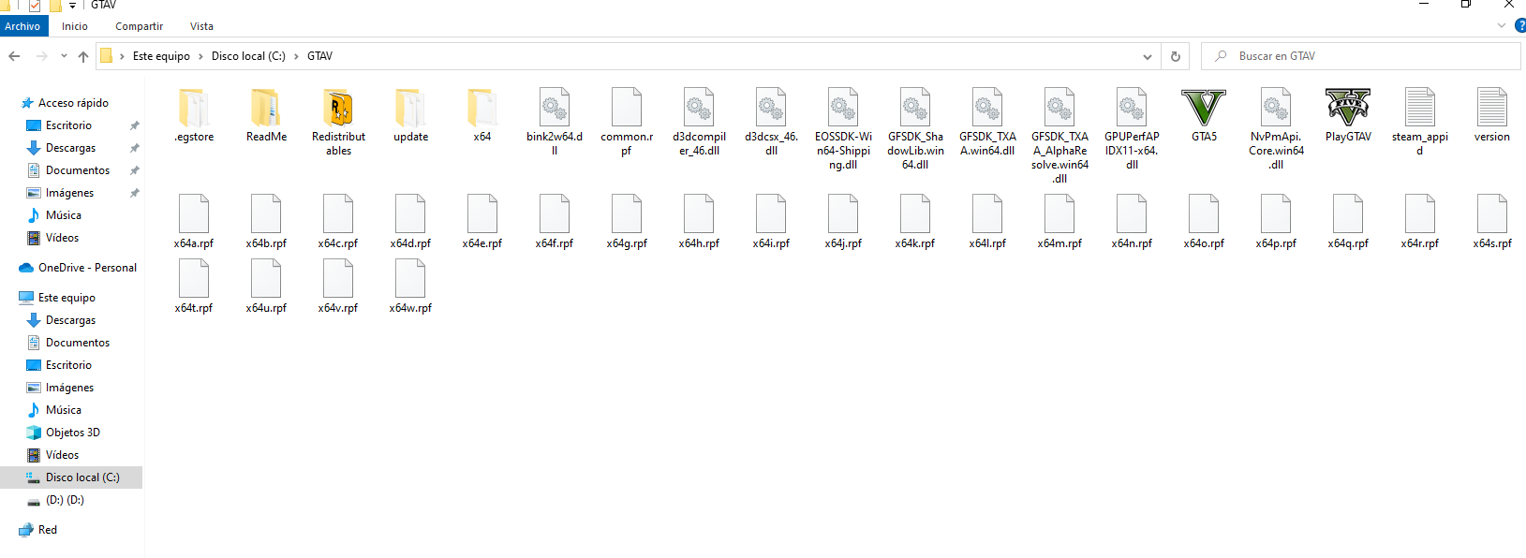Go up one folder level
The height and width of the screenshot is (558, 1526).
(83, 56)
